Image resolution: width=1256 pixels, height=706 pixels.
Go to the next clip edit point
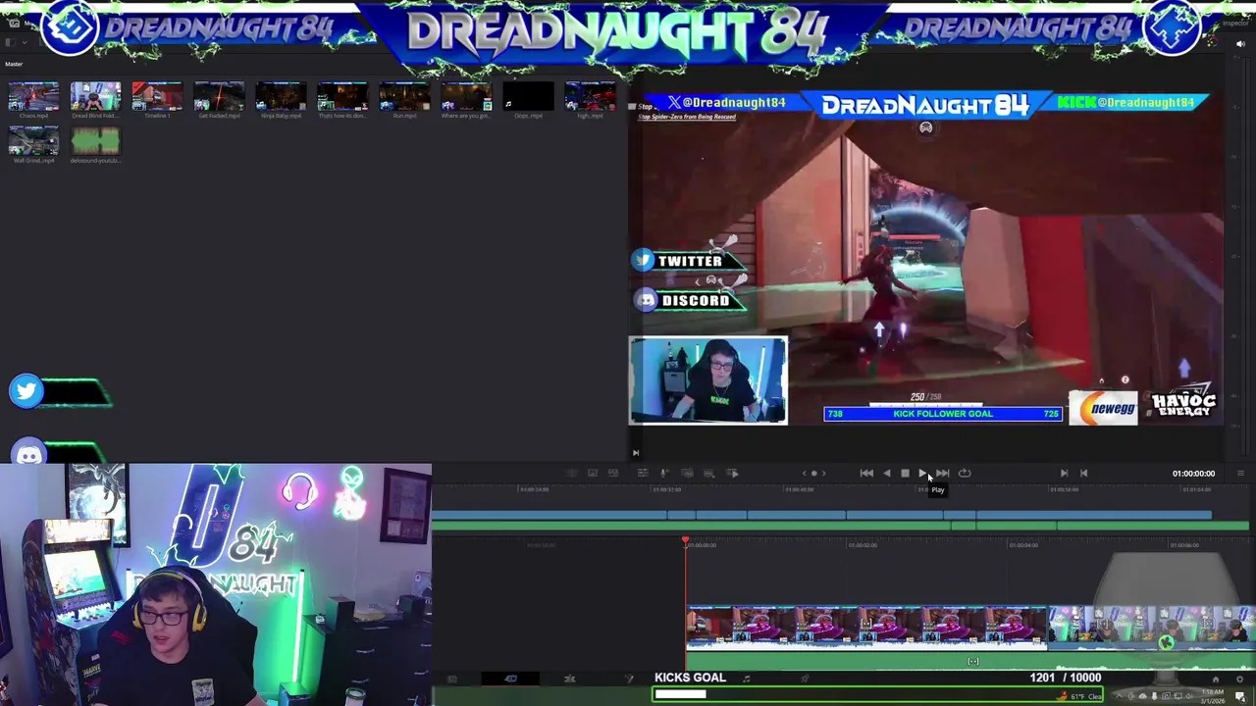pyautogui.click(x=1064, y=473)
